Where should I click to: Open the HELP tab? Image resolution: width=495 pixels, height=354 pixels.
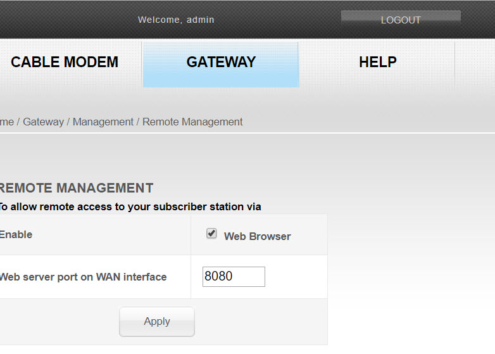tap(377, 62)
